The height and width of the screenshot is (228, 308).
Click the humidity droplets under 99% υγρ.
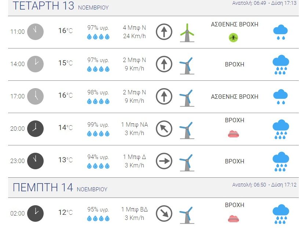(98, 134)
